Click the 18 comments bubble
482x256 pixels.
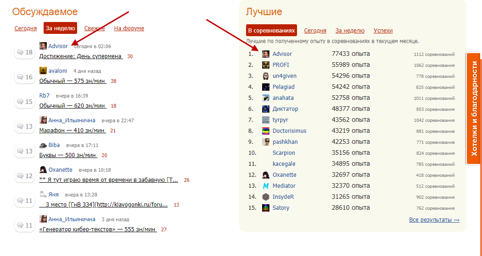click(x=25, y=52)
